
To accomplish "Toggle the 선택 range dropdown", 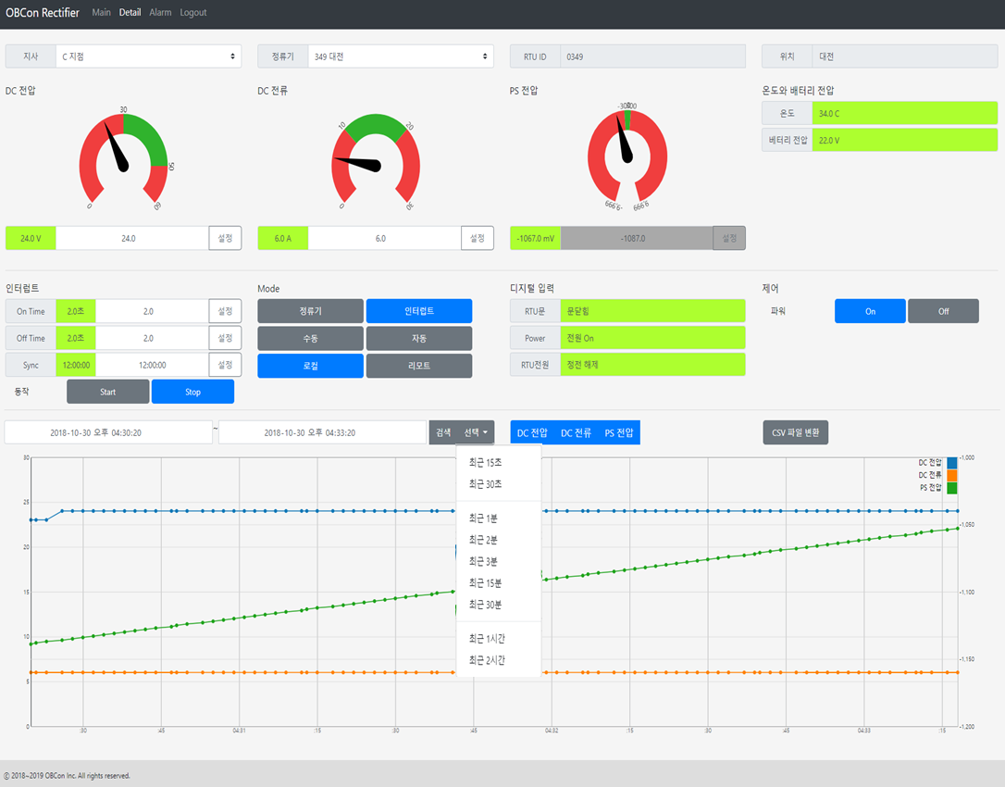I will (x=476, y=432).
